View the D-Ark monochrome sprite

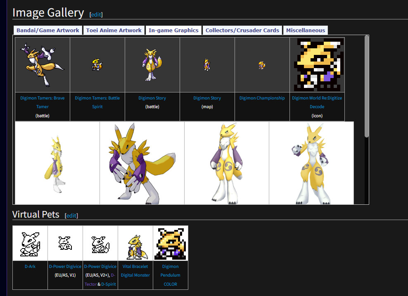30,244
